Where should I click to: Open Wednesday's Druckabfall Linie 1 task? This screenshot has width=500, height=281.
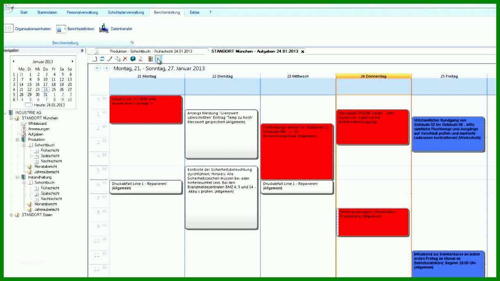pos(297,187)
